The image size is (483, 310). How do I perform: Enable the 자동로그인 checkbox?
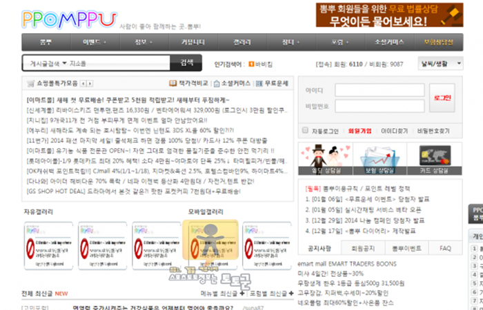coord(305,130)
